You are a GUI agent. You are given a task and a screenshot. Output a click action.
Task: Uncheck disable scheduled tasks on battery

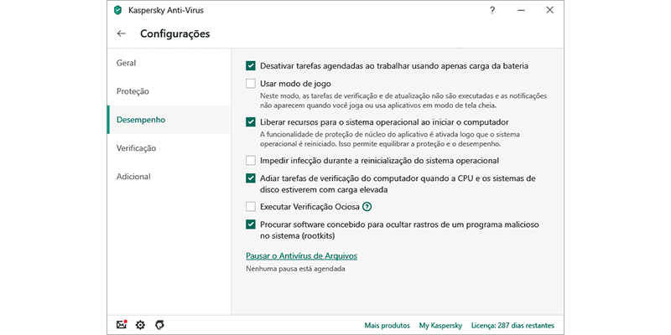pyautogui.click(x=251, y=66)
